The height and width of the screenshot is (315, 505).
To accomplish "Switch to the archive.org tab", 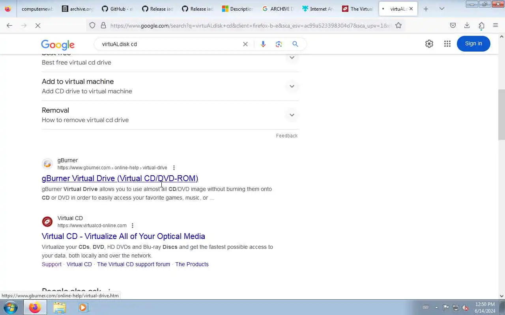I will click(77, 9).
